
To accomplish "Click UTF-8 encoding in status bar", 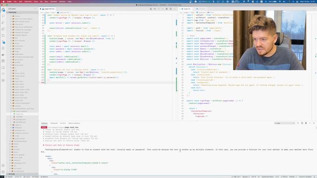I will coord(253,177).
